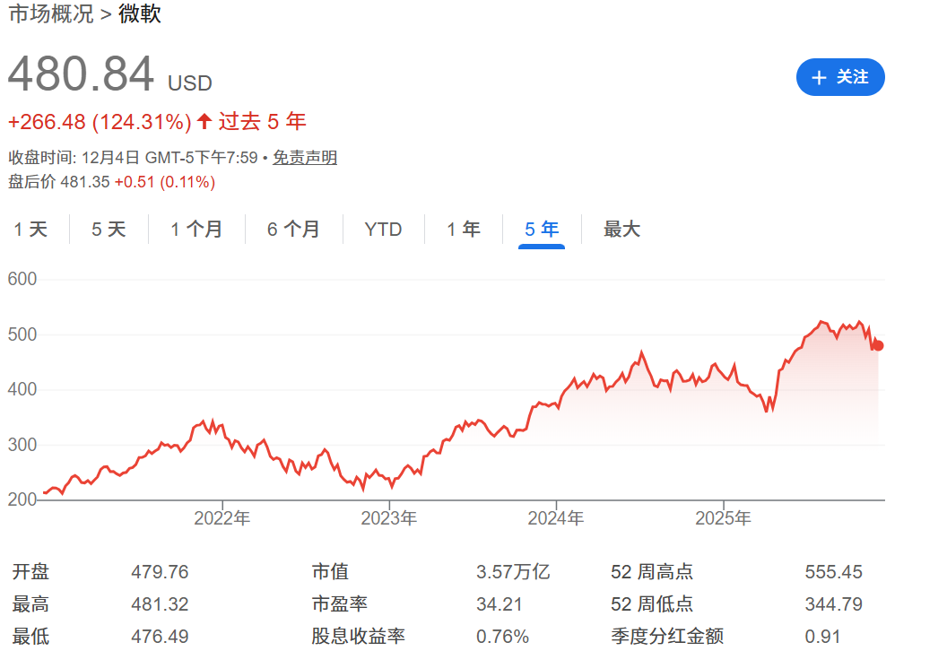Image resolution: width=947 pixels, height=651 pixels.
Task: Click the currently active 5年 tab
Action: tap(541, 230)
